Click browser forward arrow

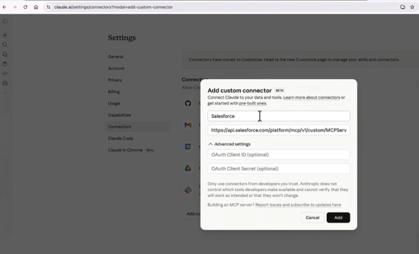(15, 7)
